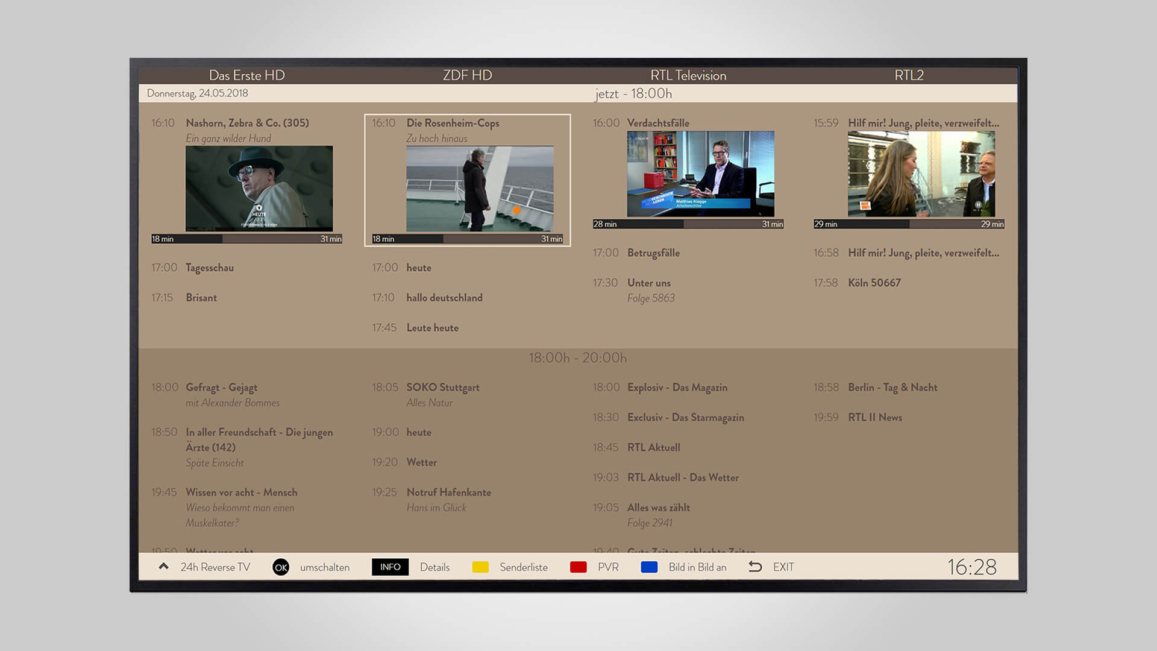Screen dimensions: 1157x651
Task: Click the clock showing 16:28
Action: pos(971,567)
